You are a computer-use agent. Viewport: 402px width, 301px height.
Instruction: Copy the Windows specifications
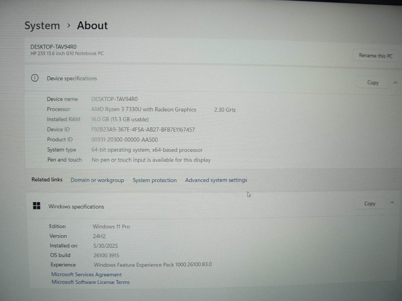click(x=370, y=203)
